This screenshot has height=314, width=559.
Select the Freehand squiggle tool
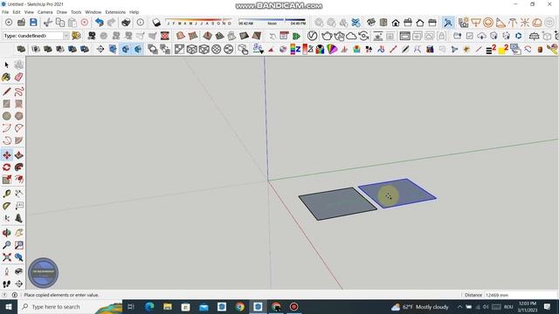[x=19, y=92]
